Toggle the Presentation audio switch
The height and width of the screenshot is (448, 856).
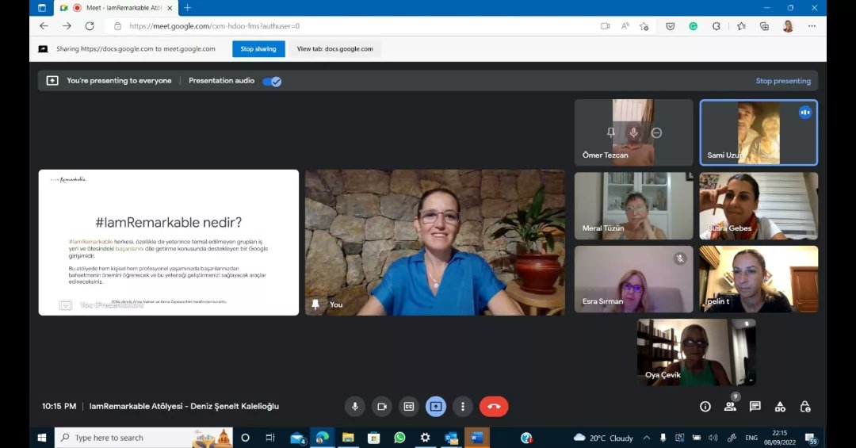tap(272, 82)
